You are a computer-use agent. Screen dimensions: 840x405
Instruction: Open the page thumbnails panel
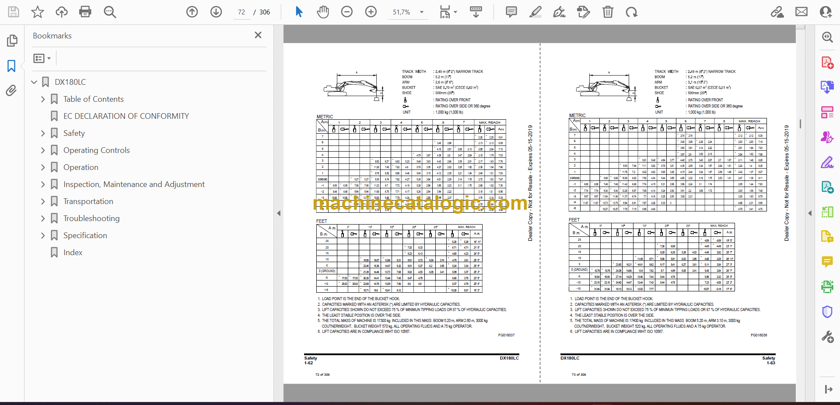[12, 41]
